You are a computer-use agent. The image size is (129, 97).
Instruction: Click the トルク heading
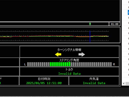click(x=69, y=69)
